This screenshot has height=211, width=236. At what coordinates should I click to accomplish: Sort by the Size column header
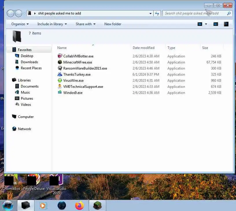pos(205,48)
